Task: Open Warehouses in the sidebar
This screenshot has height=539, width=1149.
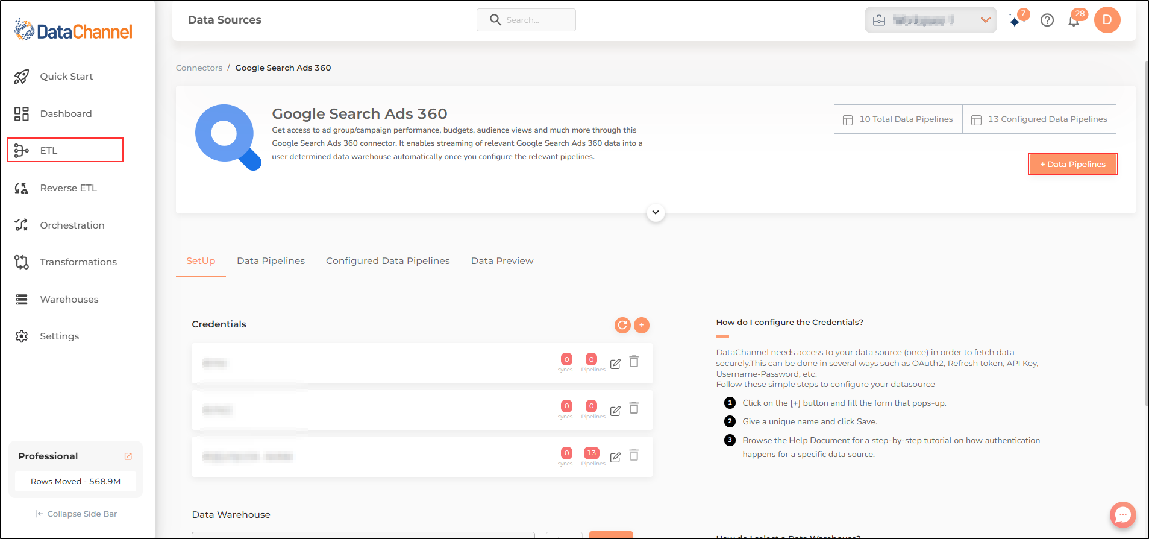Action: click(x=69, y=300)
